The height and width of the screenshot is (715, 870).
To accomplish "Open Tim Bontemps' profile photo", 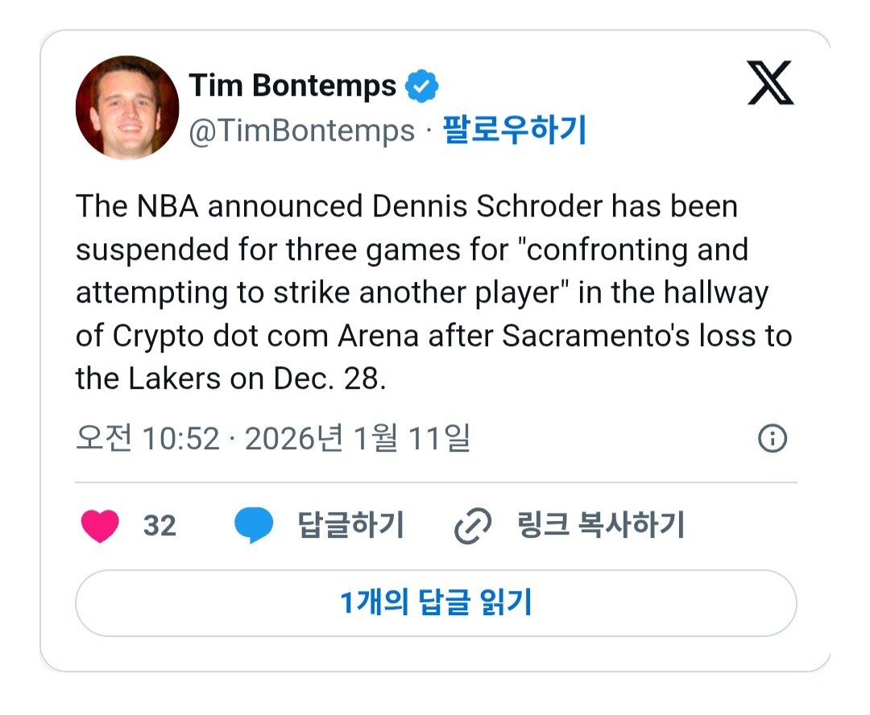I will pyautogui.click(x=127, y=107).
